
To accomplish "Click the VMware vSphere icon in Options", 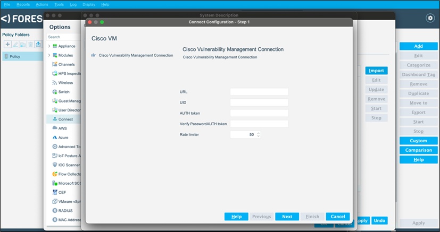I will point(55,202).
